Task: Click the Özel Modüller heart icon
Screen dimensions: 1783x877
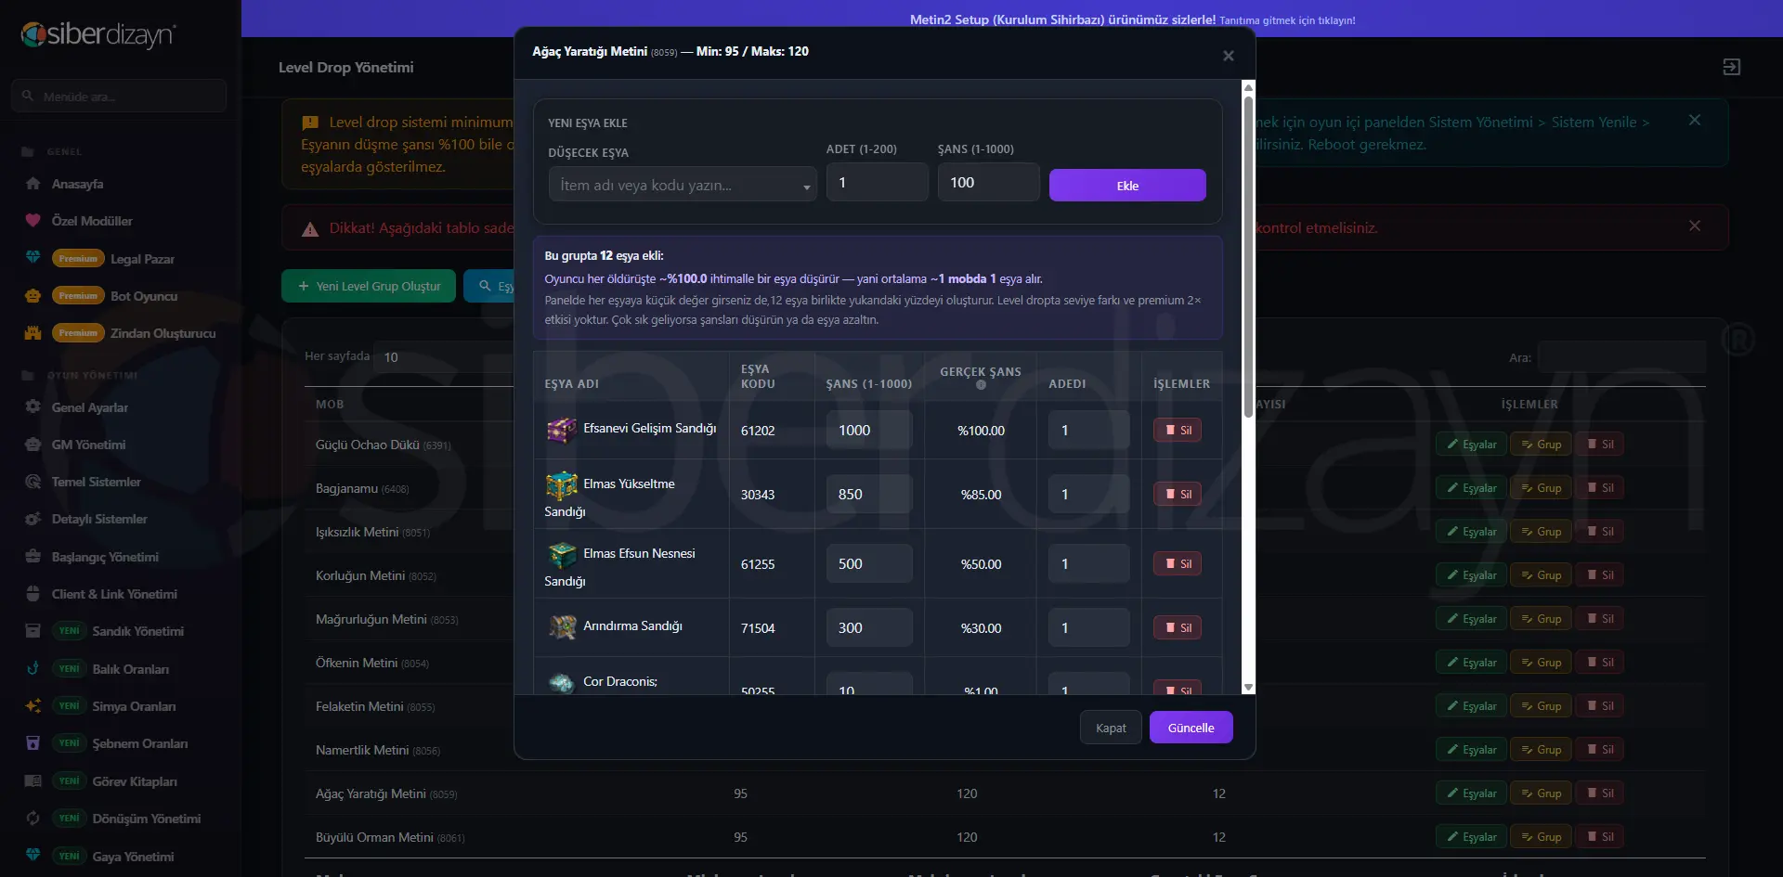Action: (33, 221)
